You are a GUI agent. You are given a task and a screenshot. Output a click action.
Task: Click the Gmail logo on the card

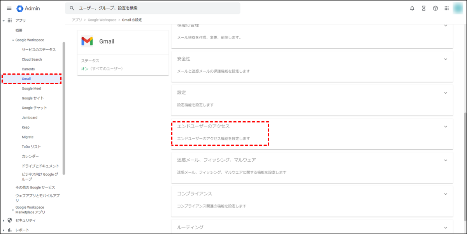pyautogui.click(x=87, y=41)
